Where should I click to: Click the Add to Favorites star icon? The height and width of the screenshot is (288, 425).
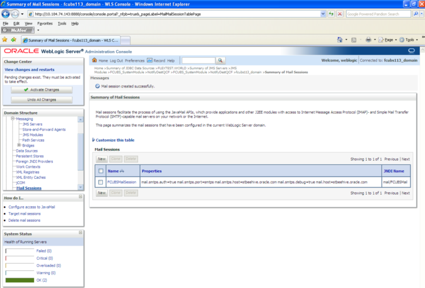14,40
